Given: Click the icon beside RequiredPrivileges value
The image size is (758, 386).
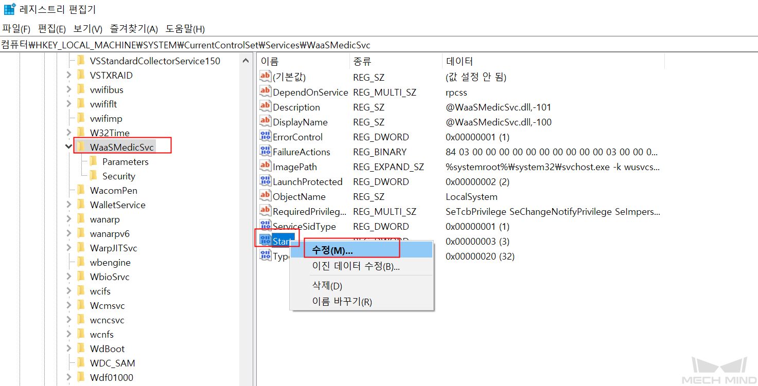Looking at the screenshot, I should coord(265,211).
